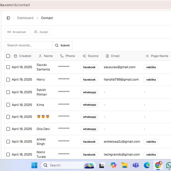Click masked phone number in Harry row
171x171 pixels.
click(64, 79)
